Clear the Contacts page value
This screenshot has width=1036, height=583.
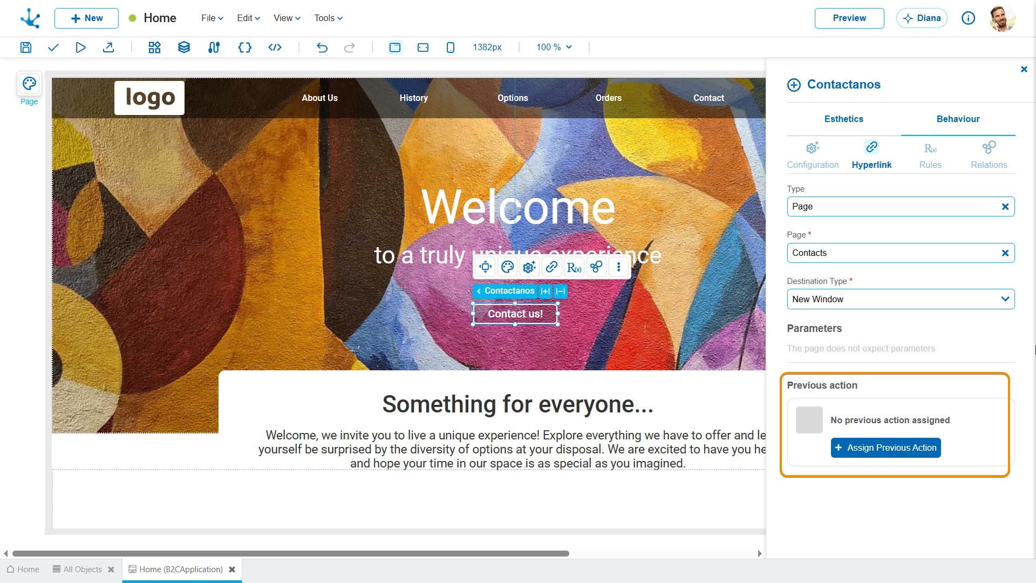pyautogui.click(x=1005, y=253)
